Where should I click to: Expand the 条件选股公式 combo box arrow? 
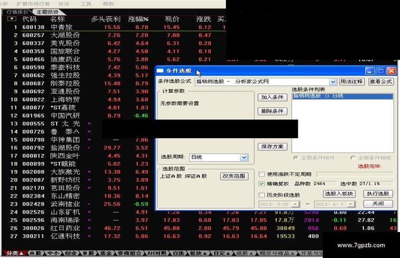pyautogui.click(x=333, y=82)
